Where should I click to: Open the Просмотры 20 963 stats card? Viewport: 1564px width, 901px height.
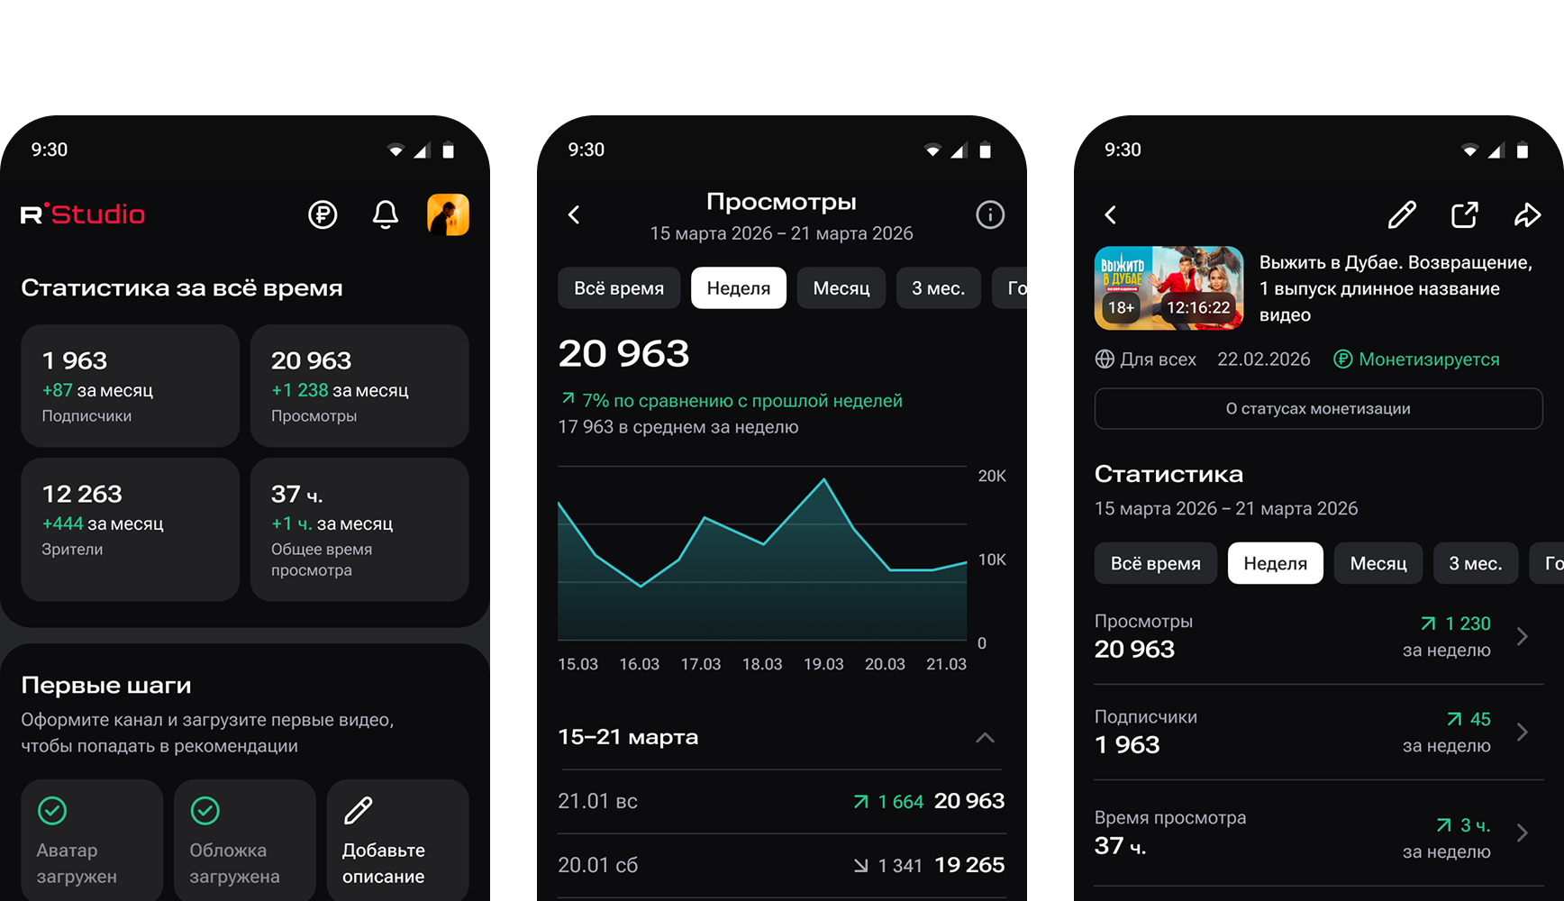coord(359,386)
